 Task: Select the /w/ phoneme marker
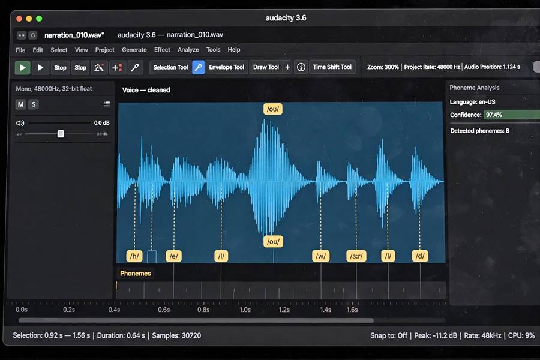(320, 256)
